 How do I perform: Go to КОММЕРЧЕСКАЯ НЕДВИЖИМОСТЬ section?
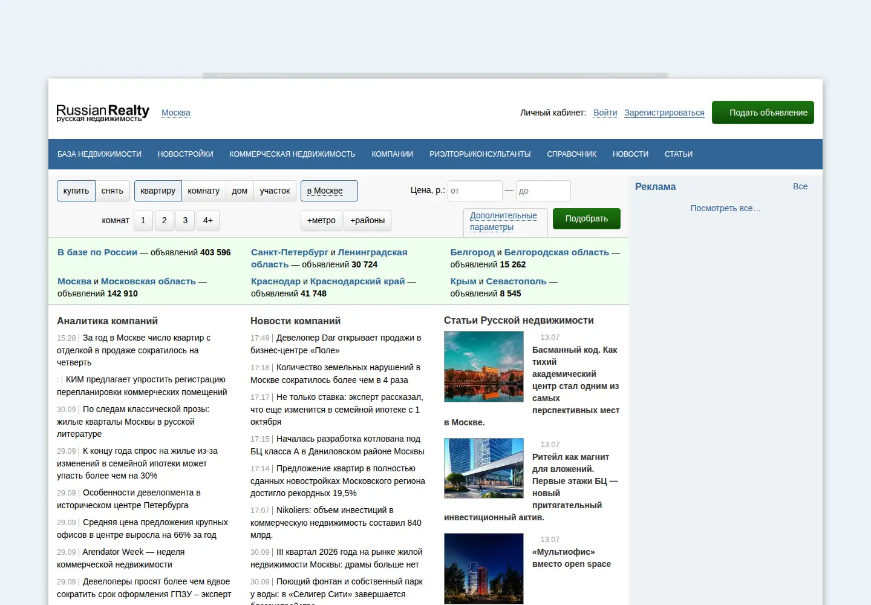coord(292,154)
